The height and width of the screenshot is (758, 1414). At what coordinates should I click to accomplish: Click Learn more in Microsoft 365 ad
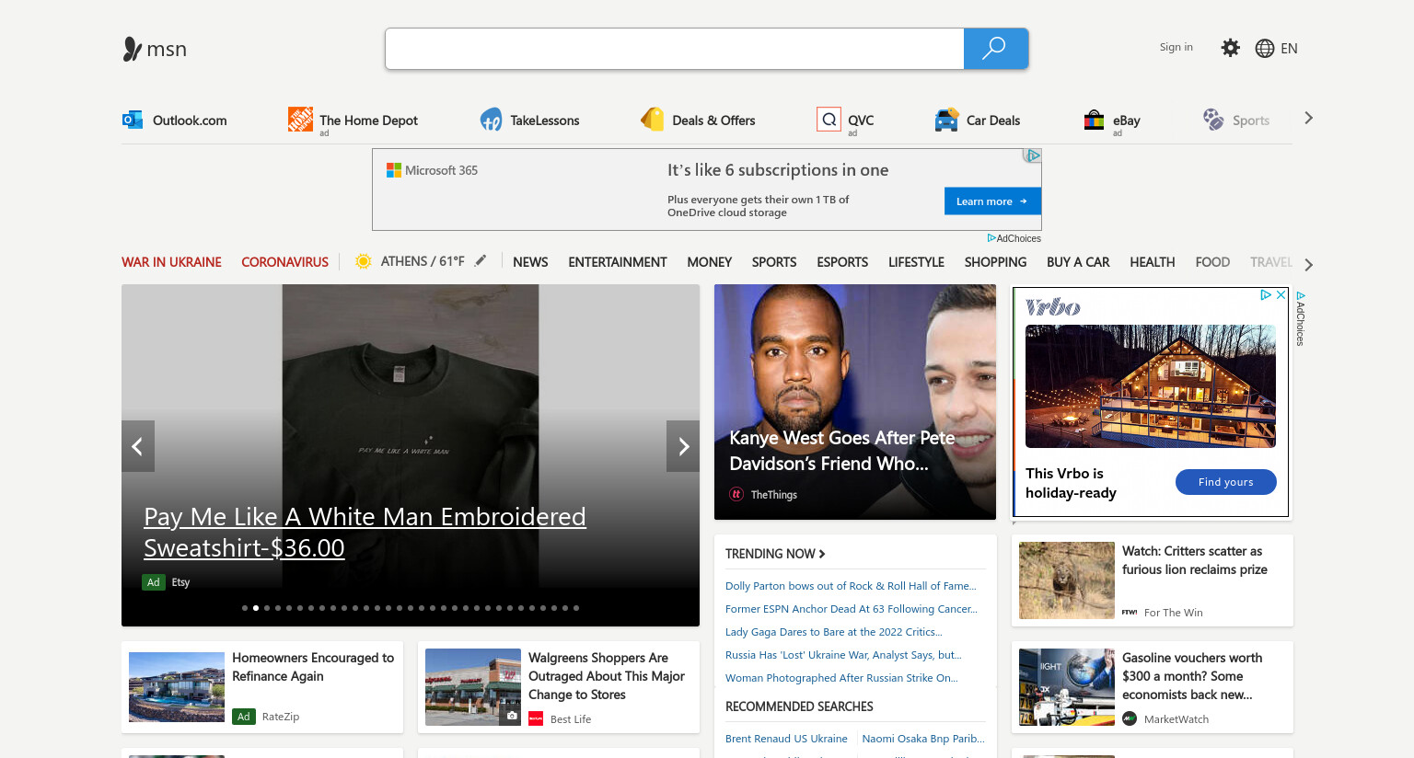tap(992, 201)
